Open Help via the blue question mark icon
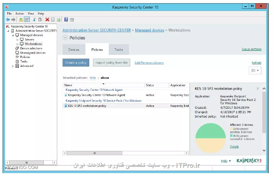This screenshot has height=174, width=273. click(66, 20)
